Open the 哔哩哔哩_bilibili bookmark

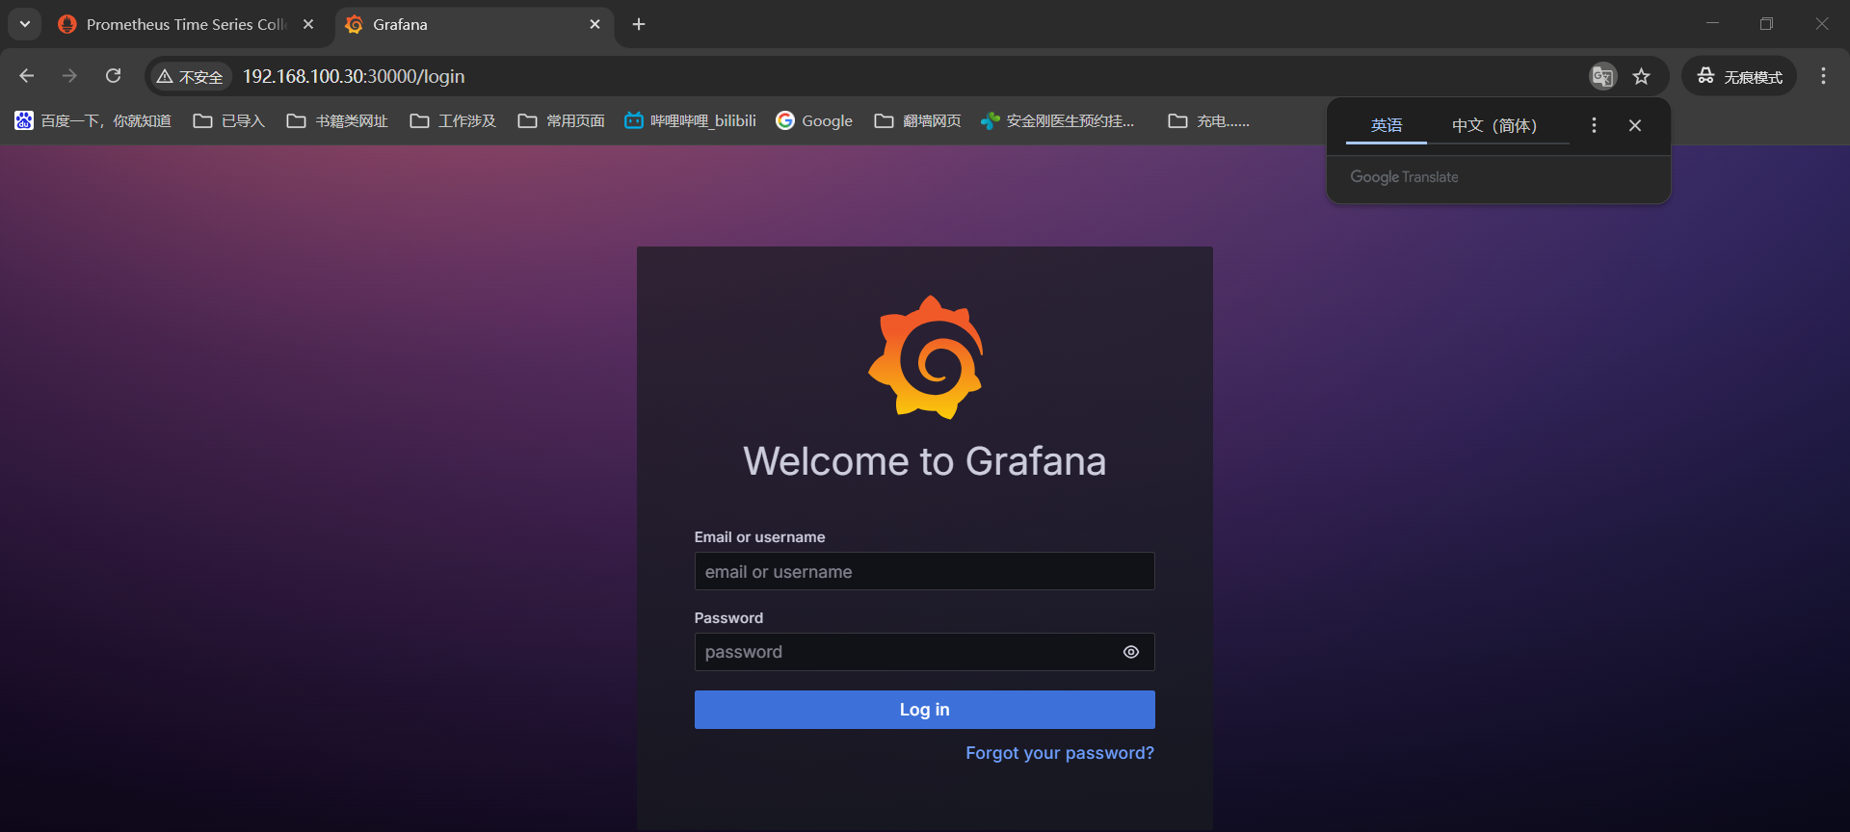690,120
